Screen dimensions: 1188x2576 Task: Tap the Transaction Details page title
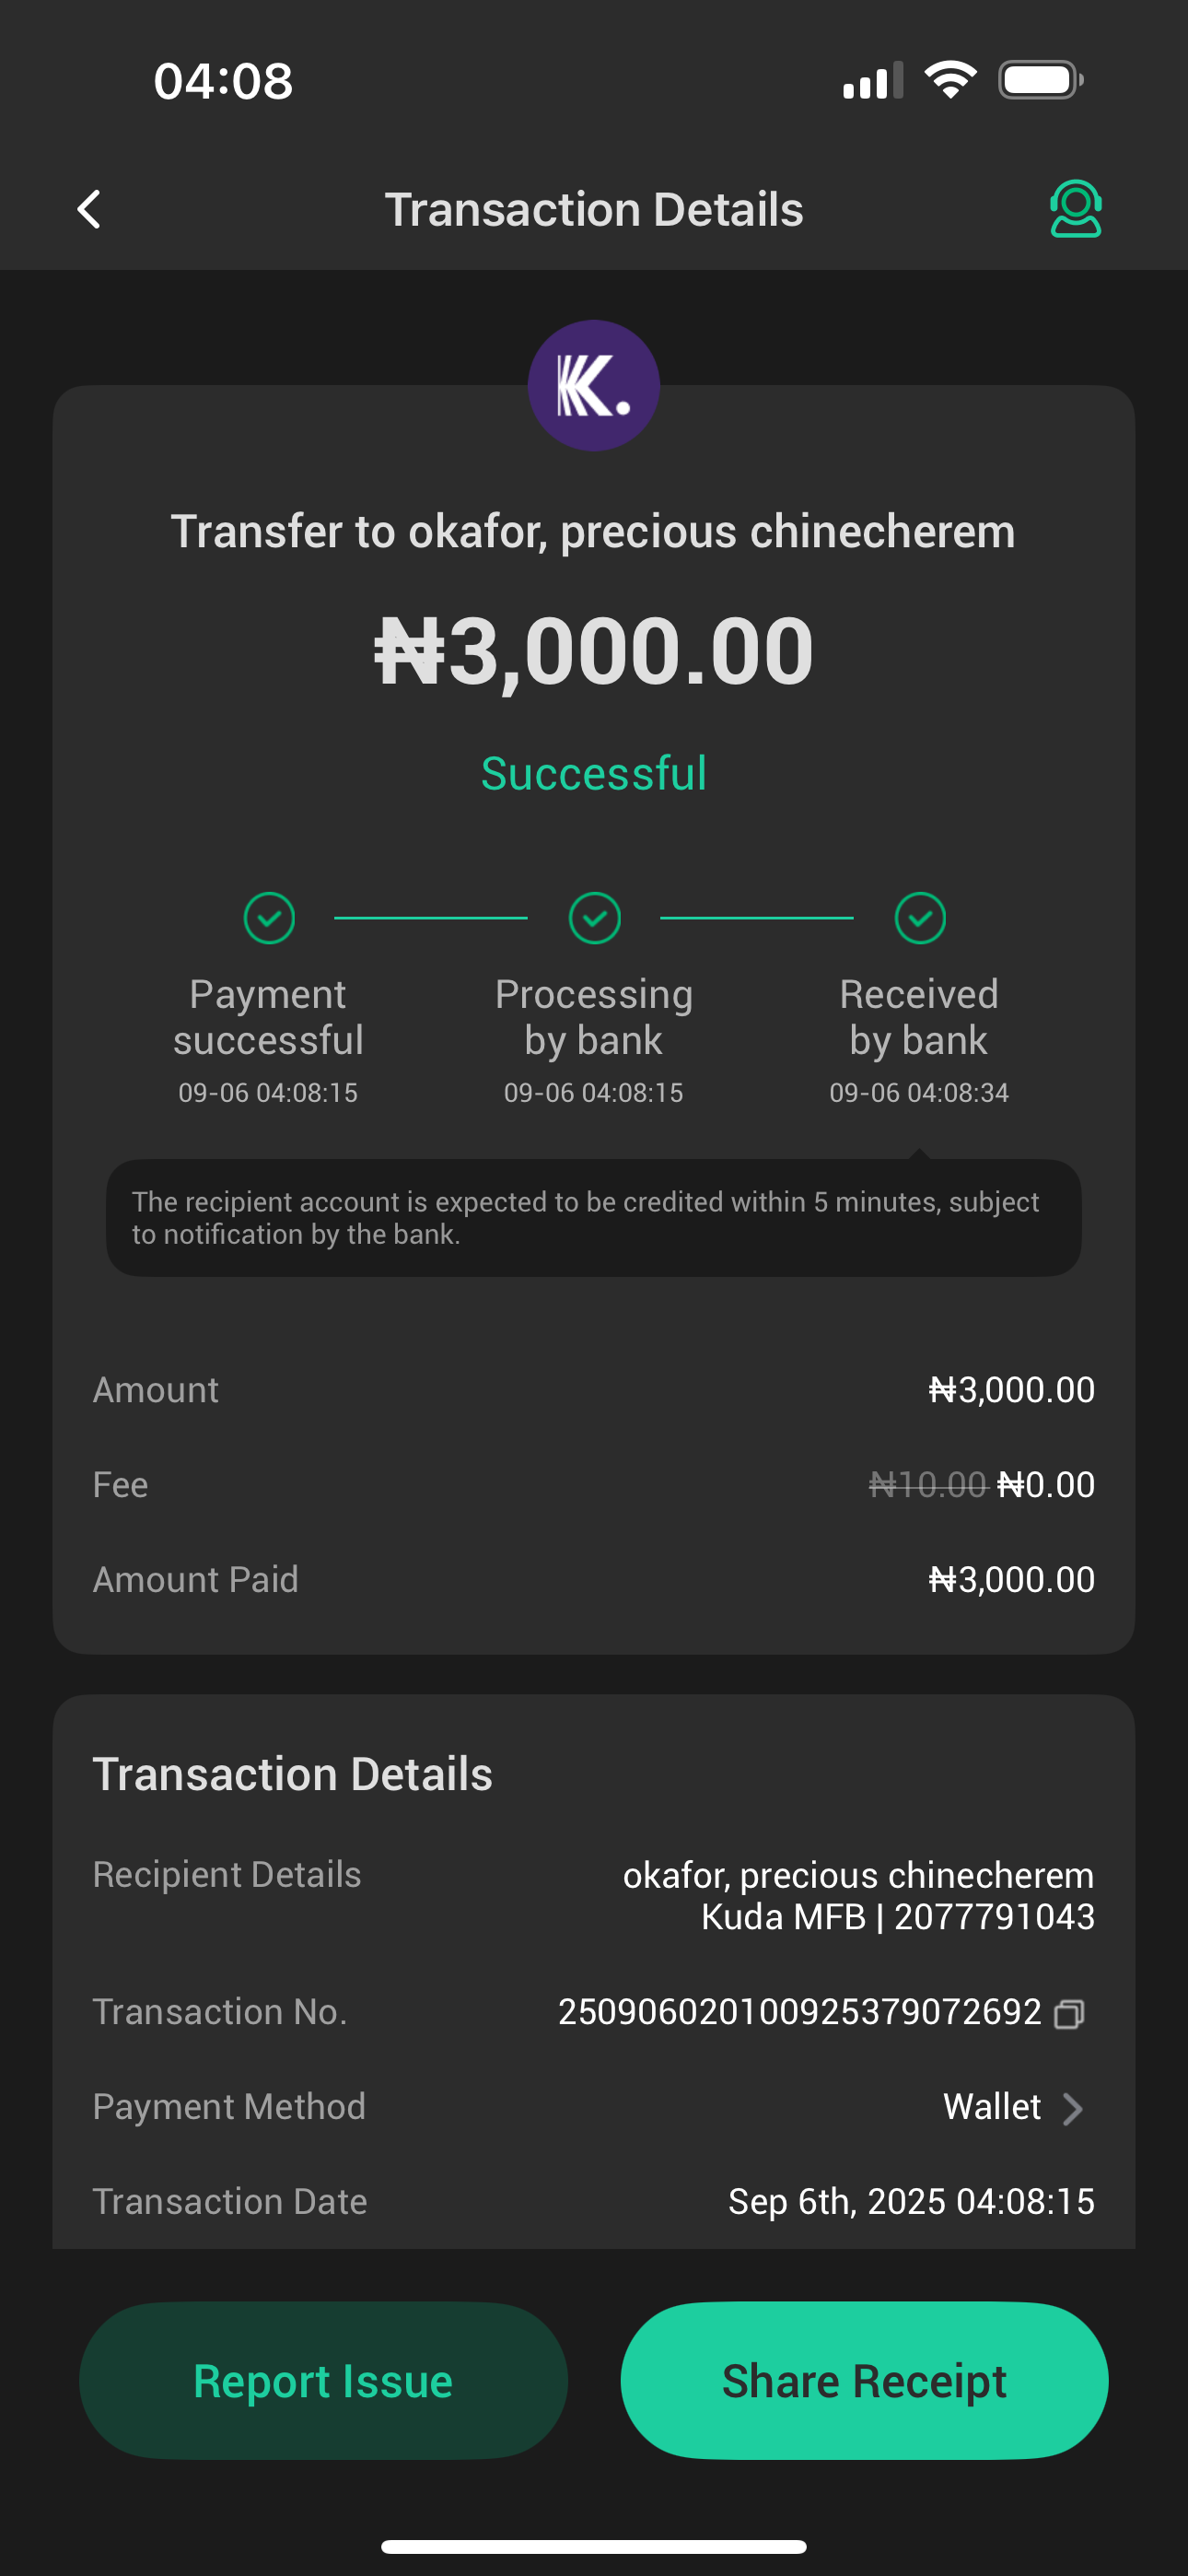[594, 210]
